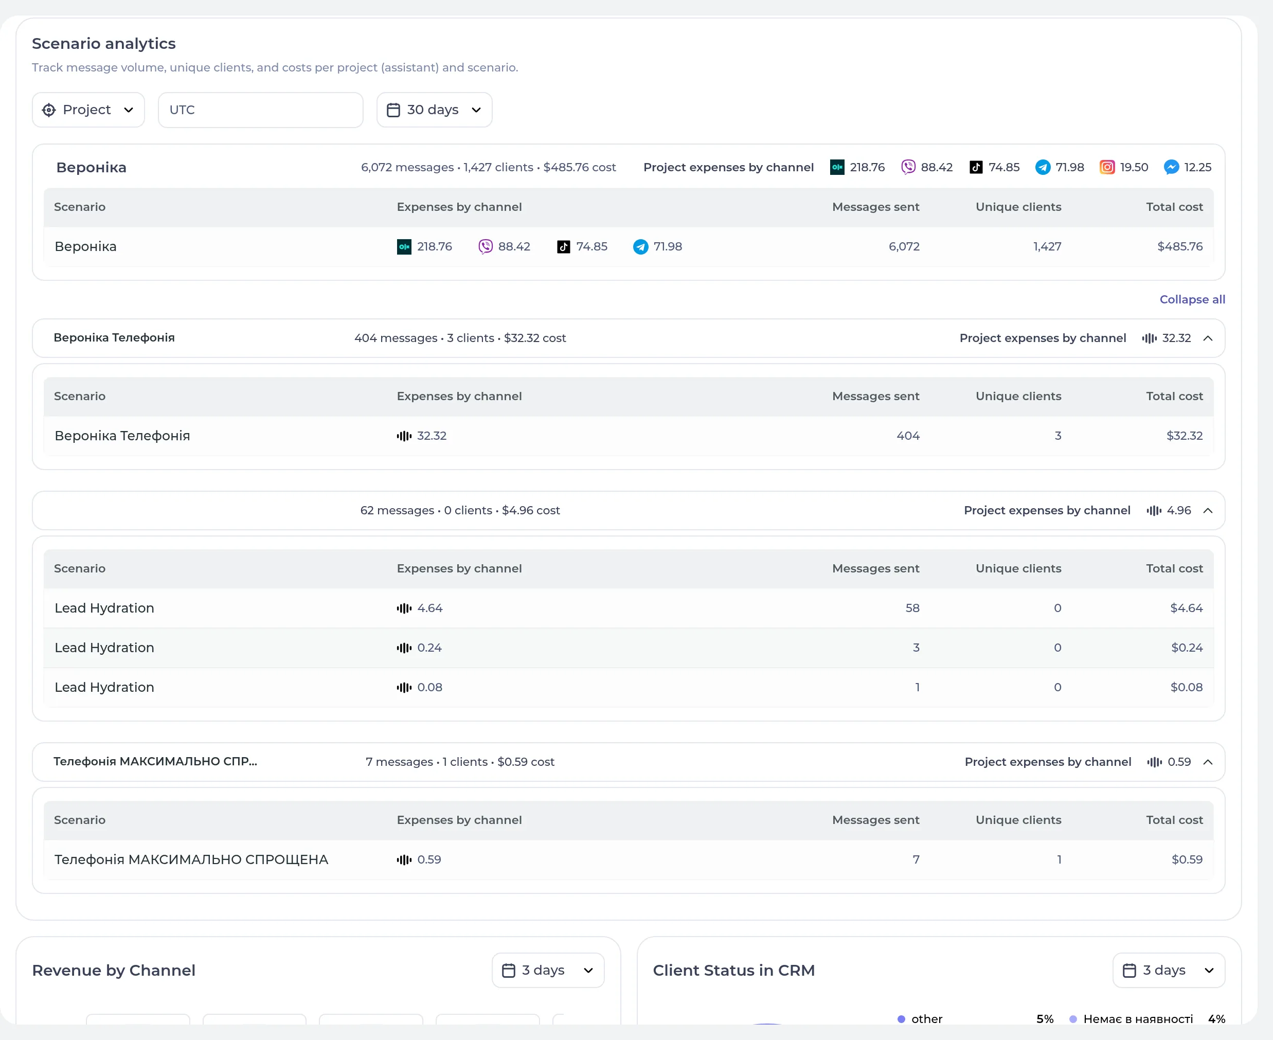Click the calendar icon in Client Status dropdown
Image resolution: width=1273 pixels, height=1040 pixels.
click(x=1129, y=971)
